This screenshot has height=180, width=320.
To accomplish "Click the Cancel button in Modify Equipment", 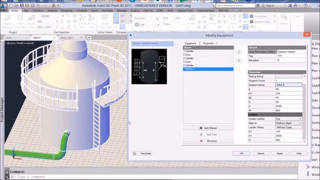I will click(x=260, y=153).
